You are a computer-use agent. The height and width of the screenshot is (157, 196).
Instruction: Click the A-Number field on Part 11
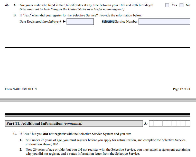tap(170, 124)
